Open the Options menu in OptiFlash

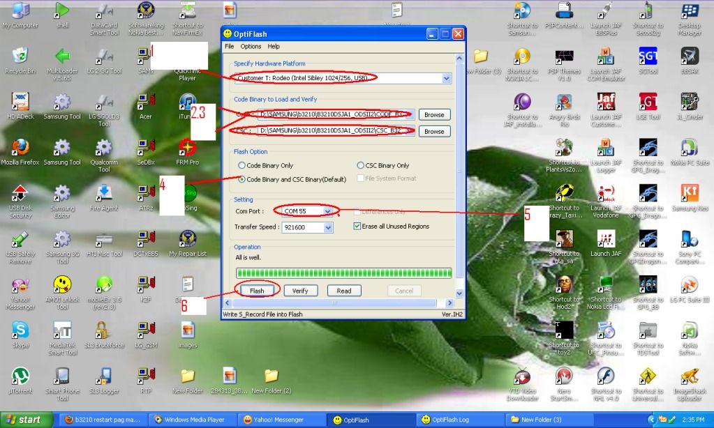tap(251, 47)
